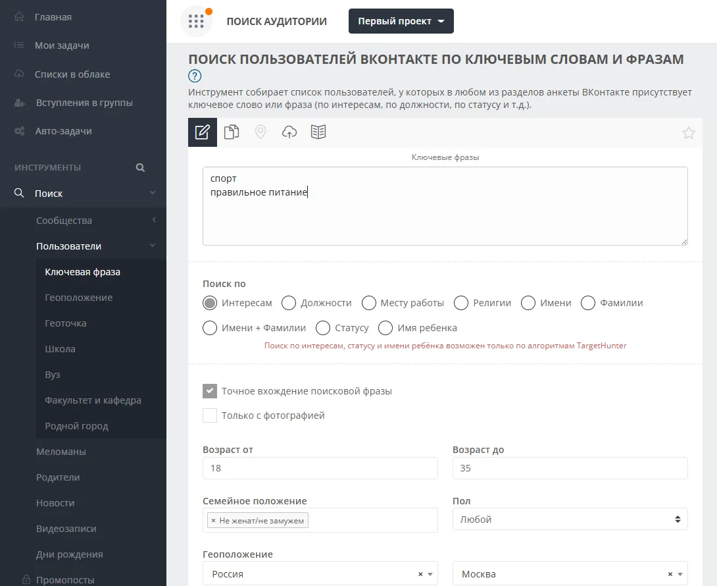
Task: Open the Дни рождения section
Action: 70,554
